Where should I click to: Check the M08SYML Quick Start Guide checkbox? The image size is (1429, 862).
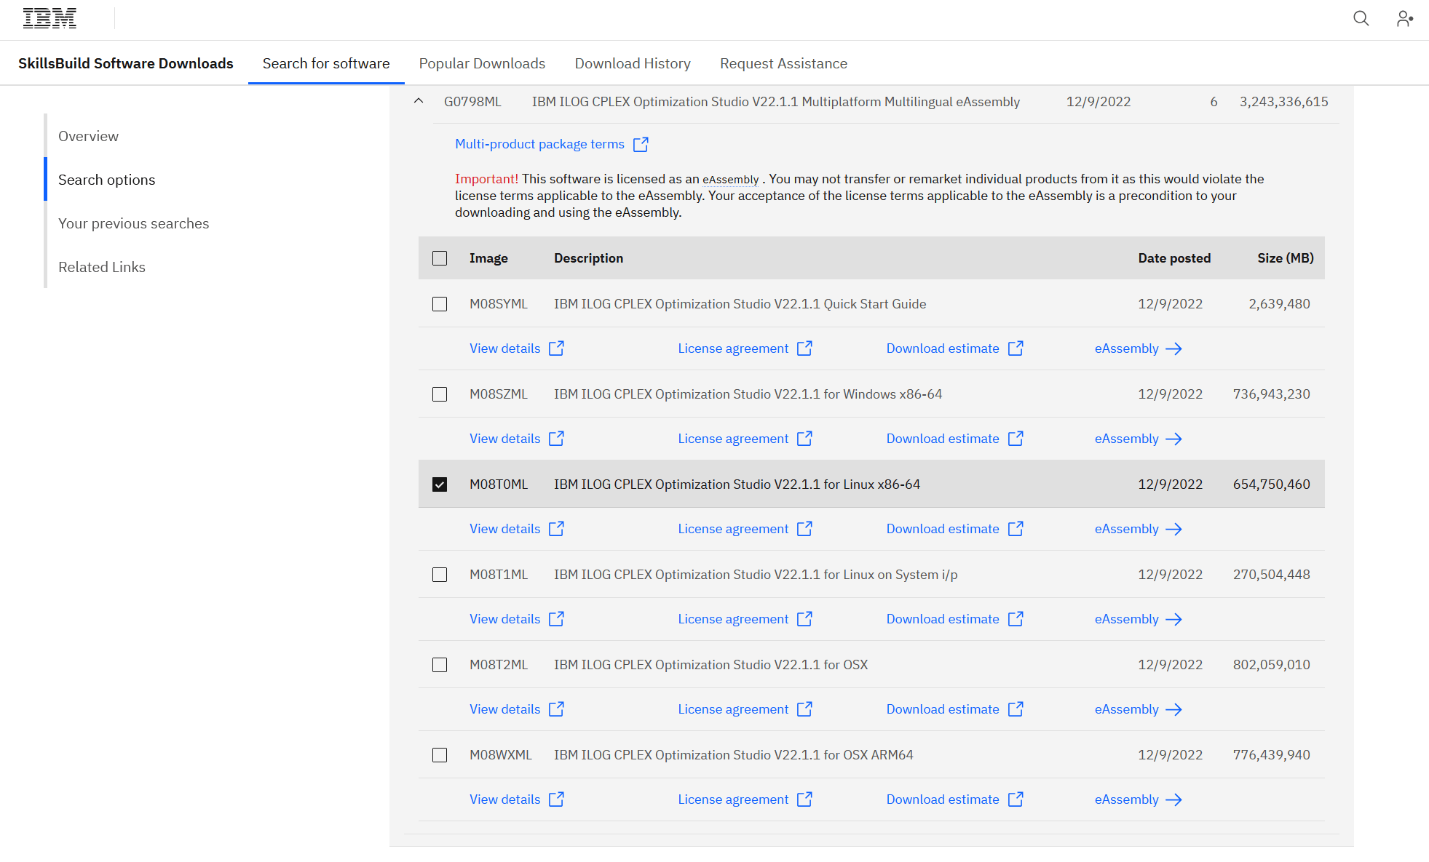[440, 304]
